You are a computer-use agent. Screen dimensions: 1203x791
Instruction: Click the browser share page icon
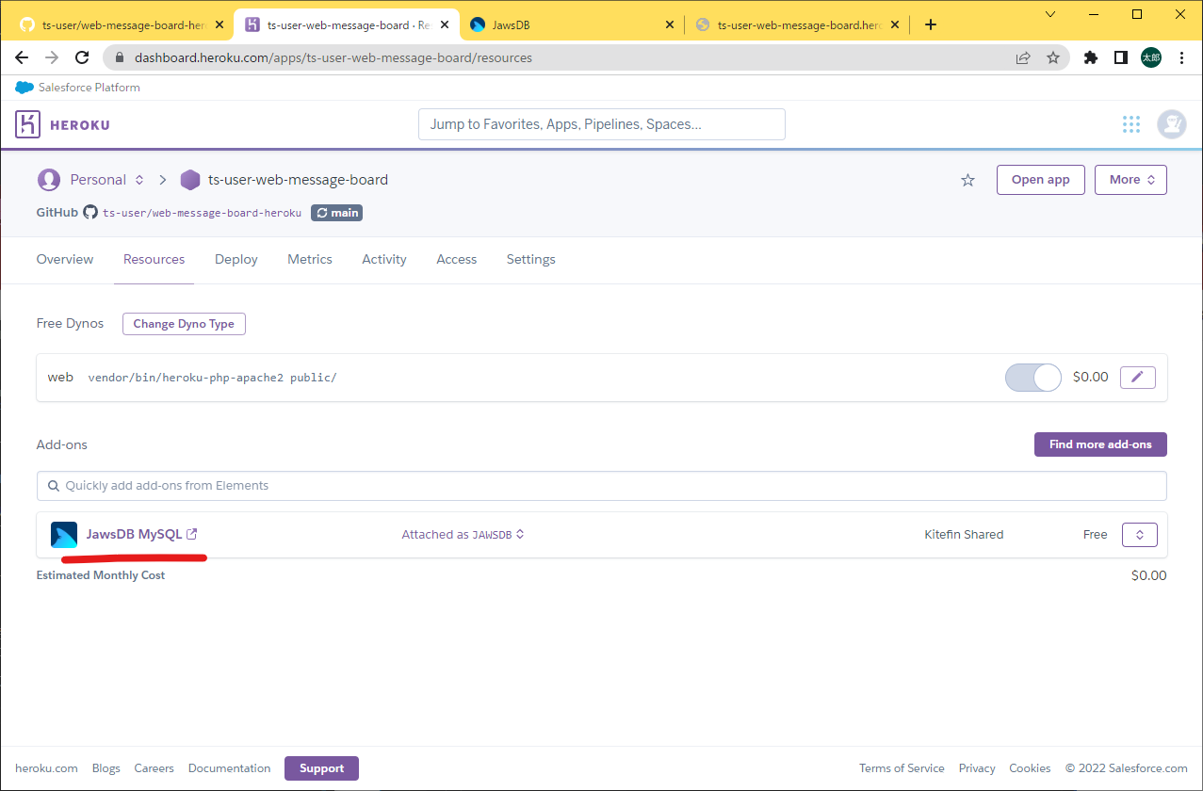[1023, 57]
